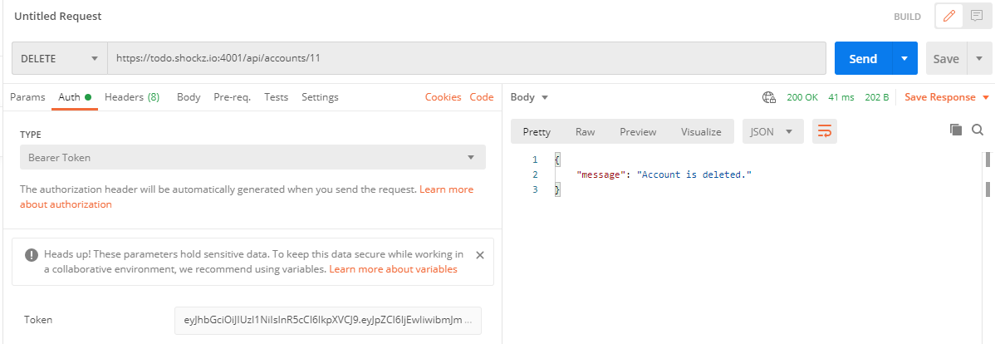Expand the Save Response dropdown

point(986,97)
